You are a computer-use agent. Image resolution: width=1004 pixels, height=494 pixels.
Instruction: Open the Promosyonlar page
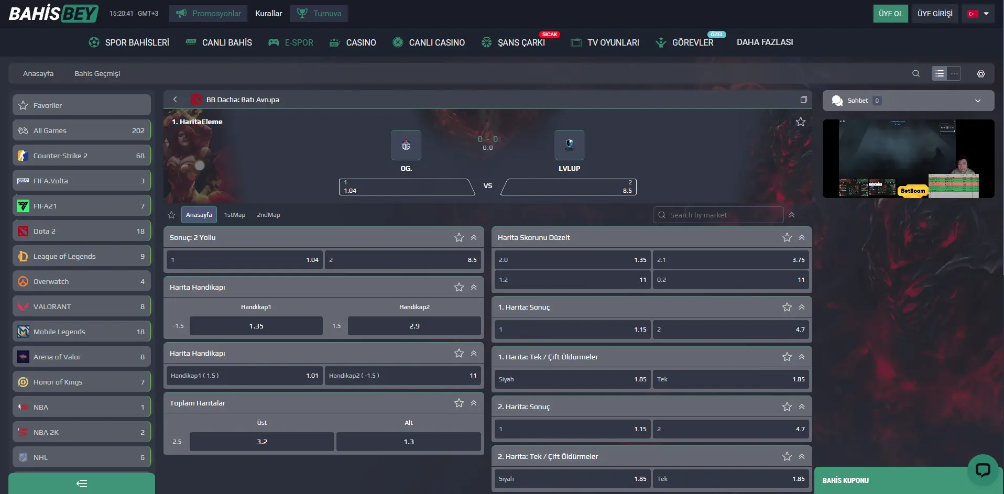[209, 14]
